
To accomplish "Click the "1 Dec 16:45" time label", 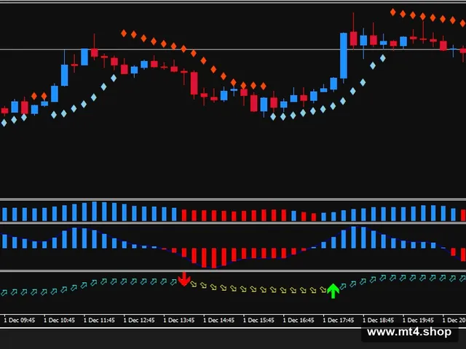I will pyautogui.click(x=299, y=320).
